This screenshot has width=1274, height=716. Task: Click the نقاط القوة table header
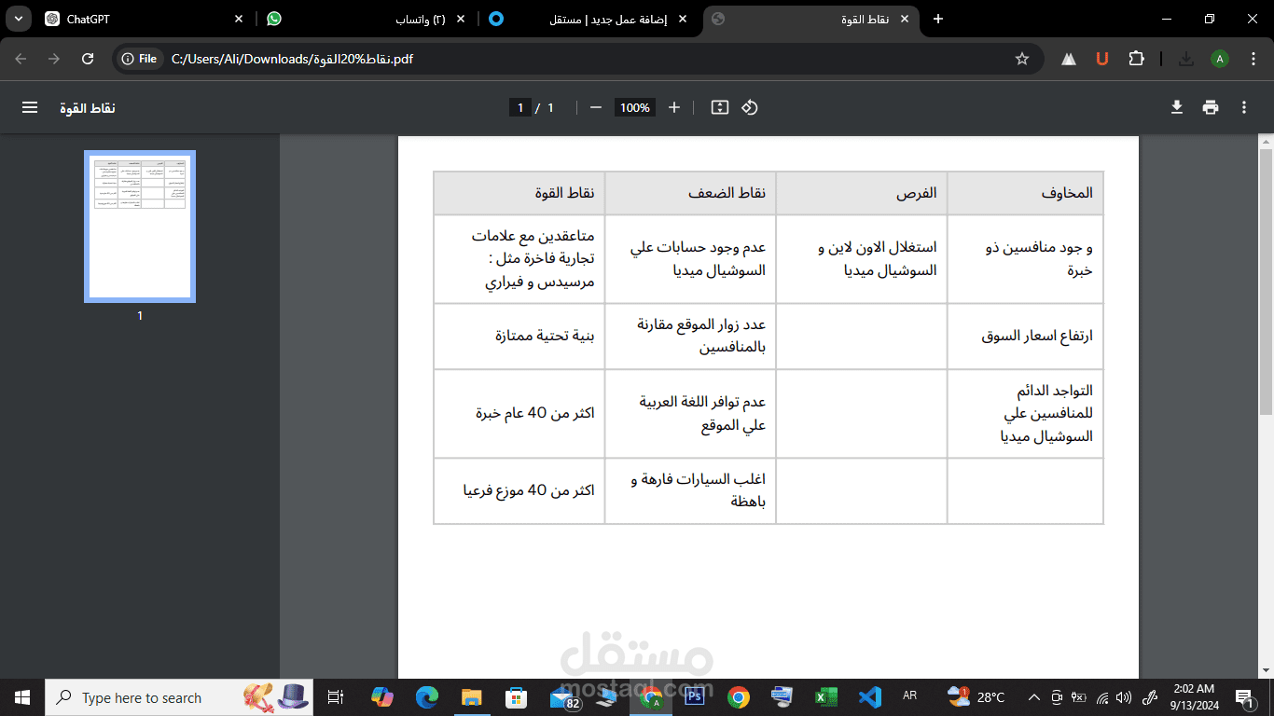point(519,193)
